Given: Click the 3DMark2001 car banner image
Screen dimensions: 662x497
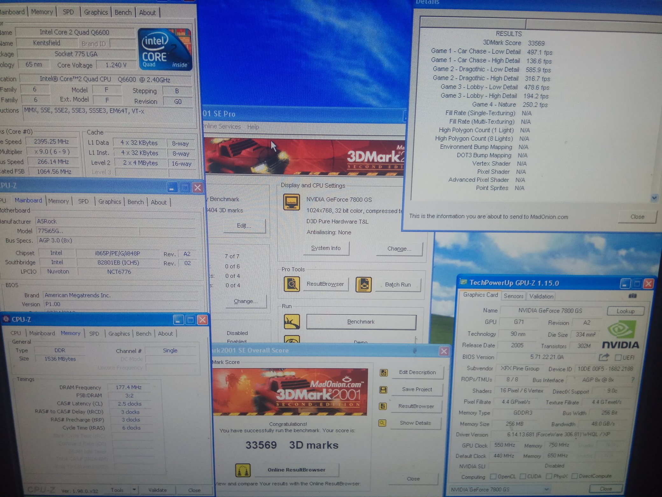Looking at the screenshot, I should 305,156.
